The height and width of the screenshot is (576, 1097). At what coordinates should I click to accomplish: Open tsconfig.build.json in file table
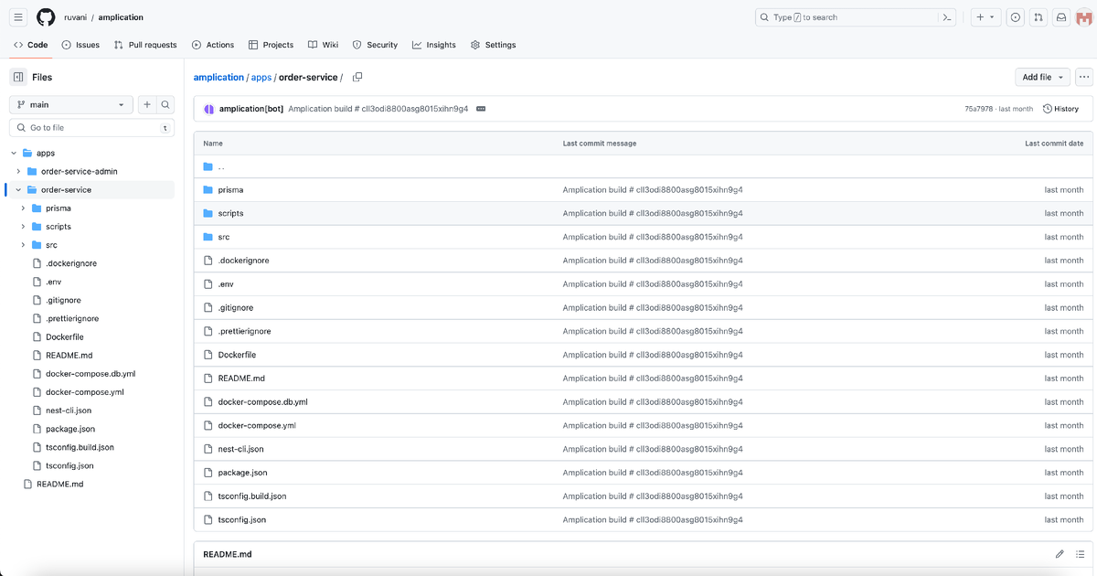click(251, 496)
